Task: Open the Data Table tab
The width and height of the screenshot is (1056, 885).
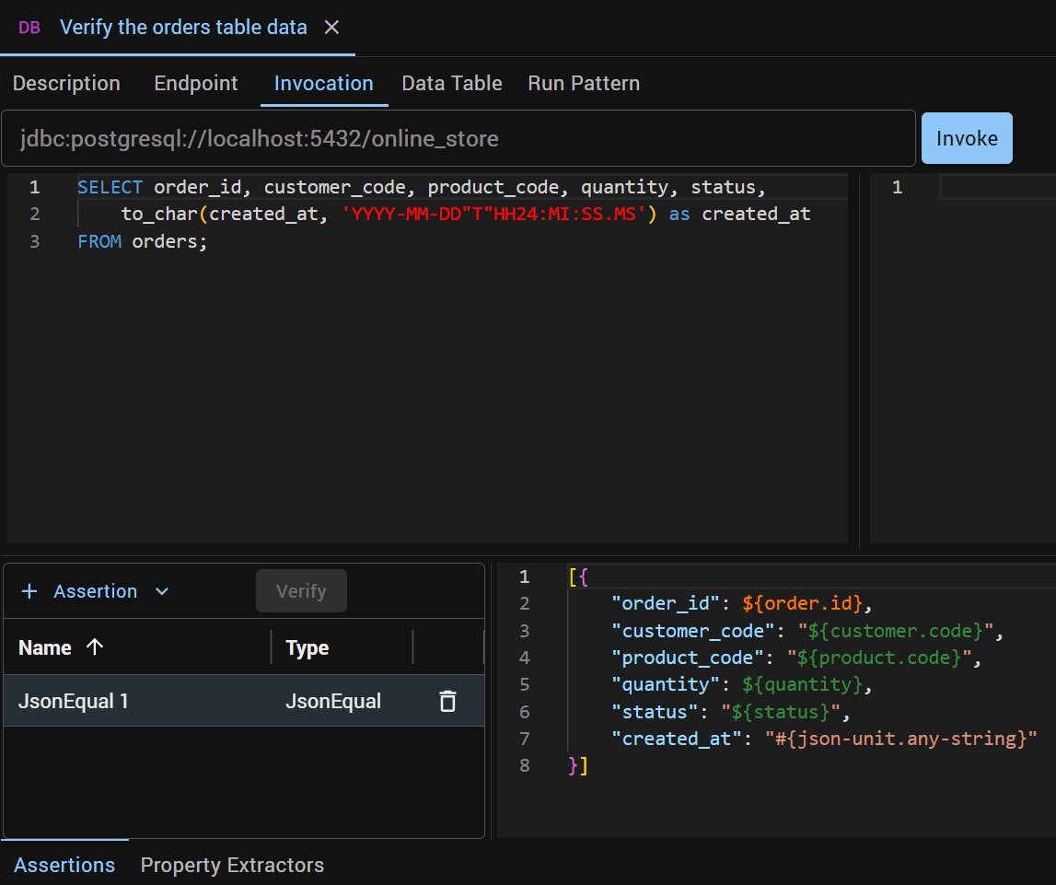Action: tap(452, 83)
